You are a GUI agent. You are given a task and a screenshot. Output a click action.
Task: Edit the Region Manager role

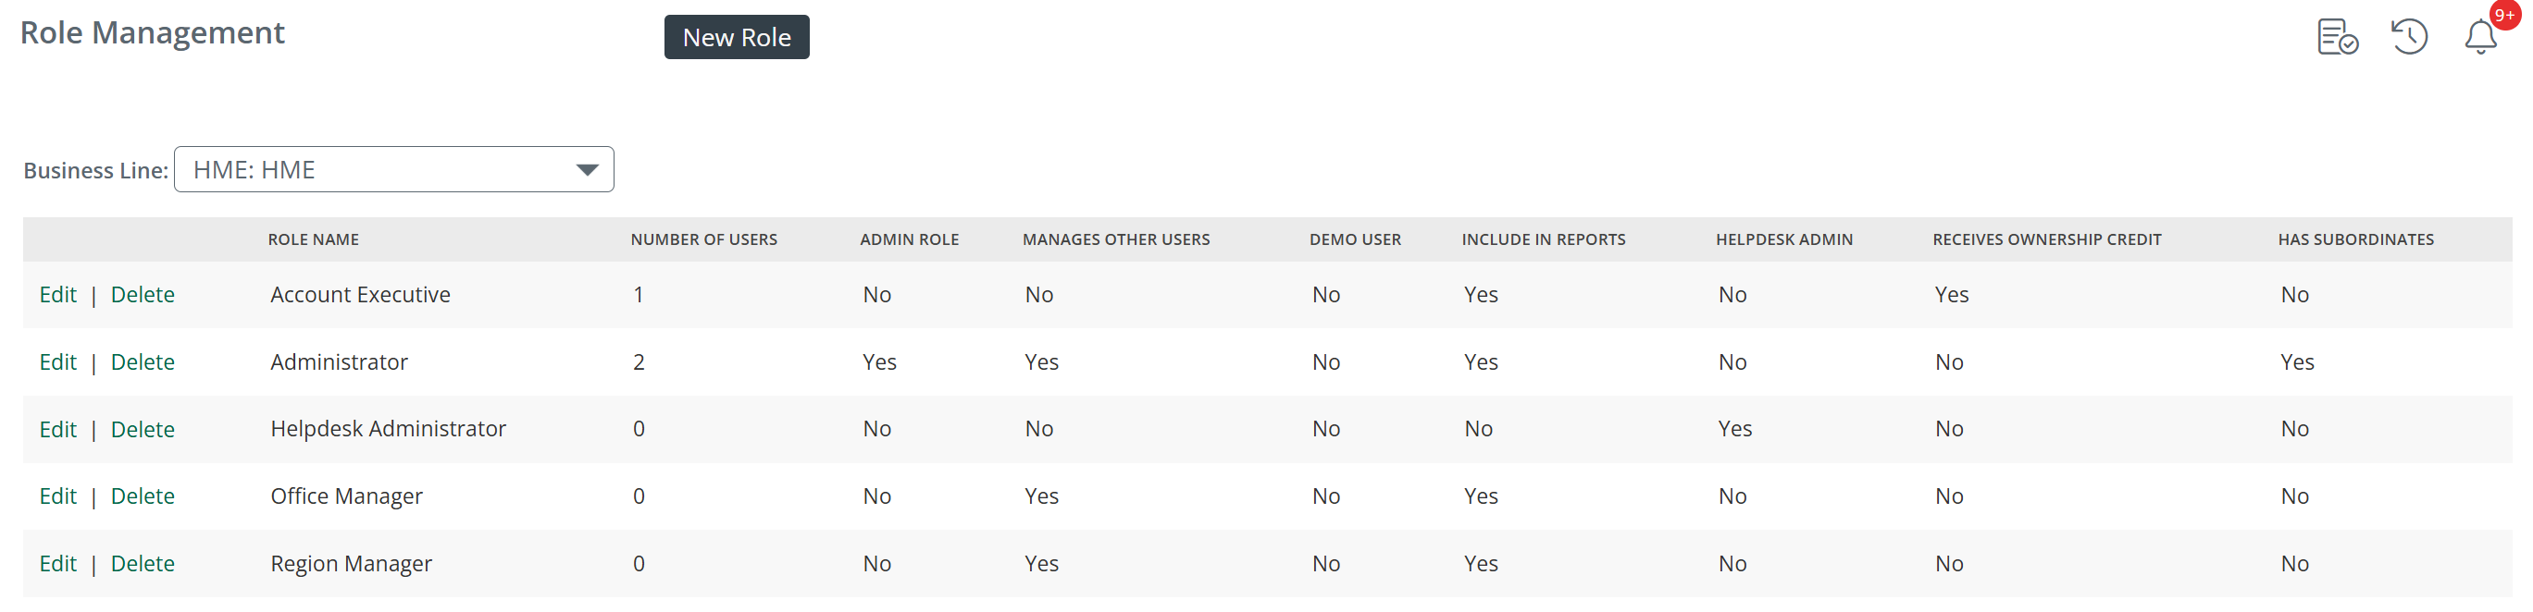click(x=58, y=564)
